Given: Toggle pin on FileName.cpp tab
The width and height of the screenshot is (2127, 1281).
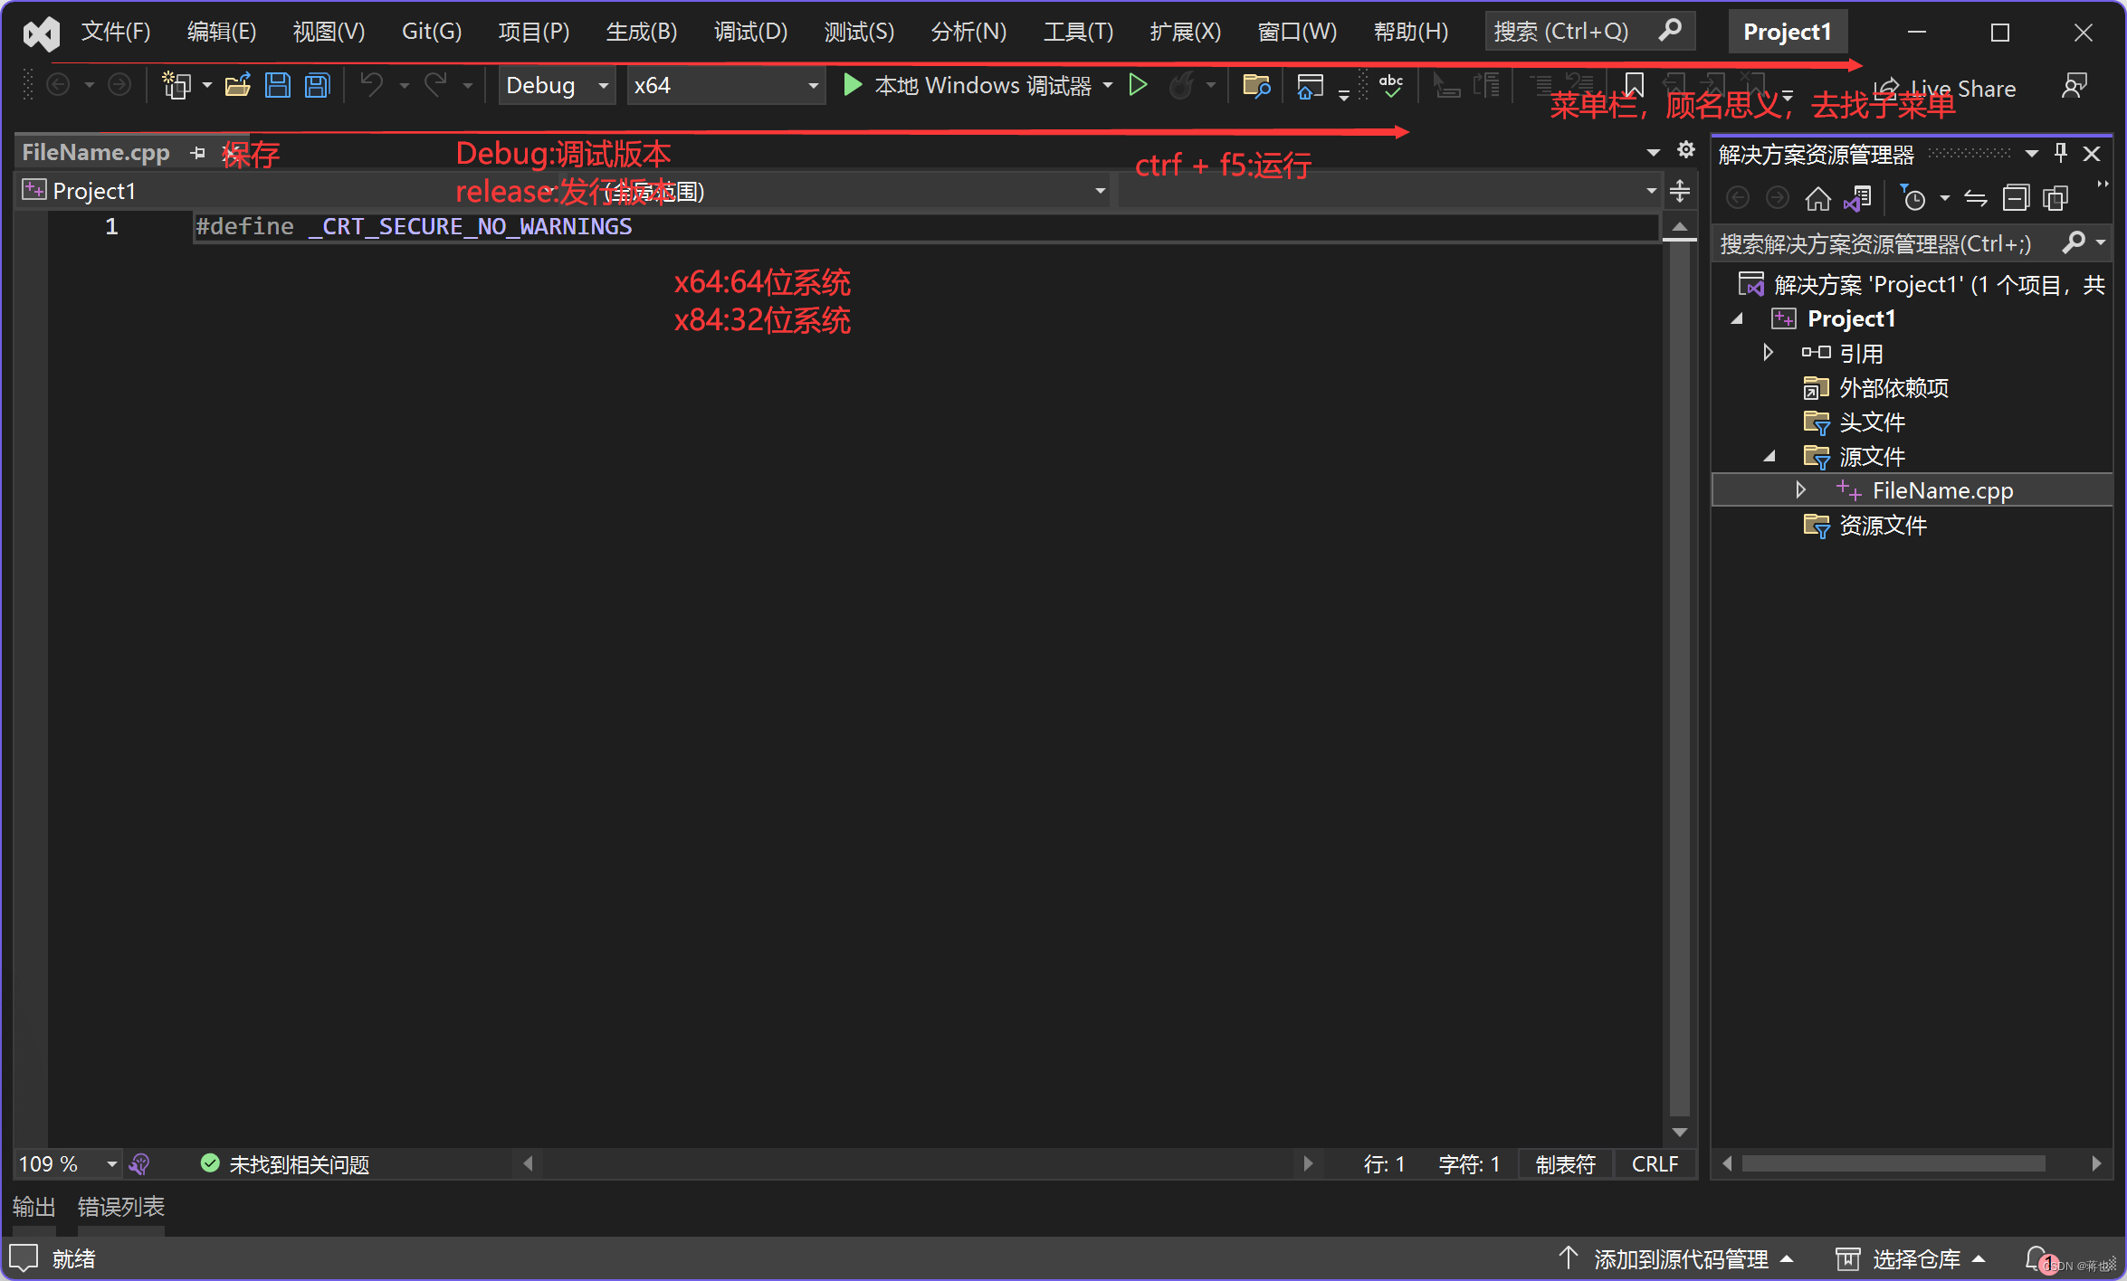Looking at the screenshot, I should 197,153.
